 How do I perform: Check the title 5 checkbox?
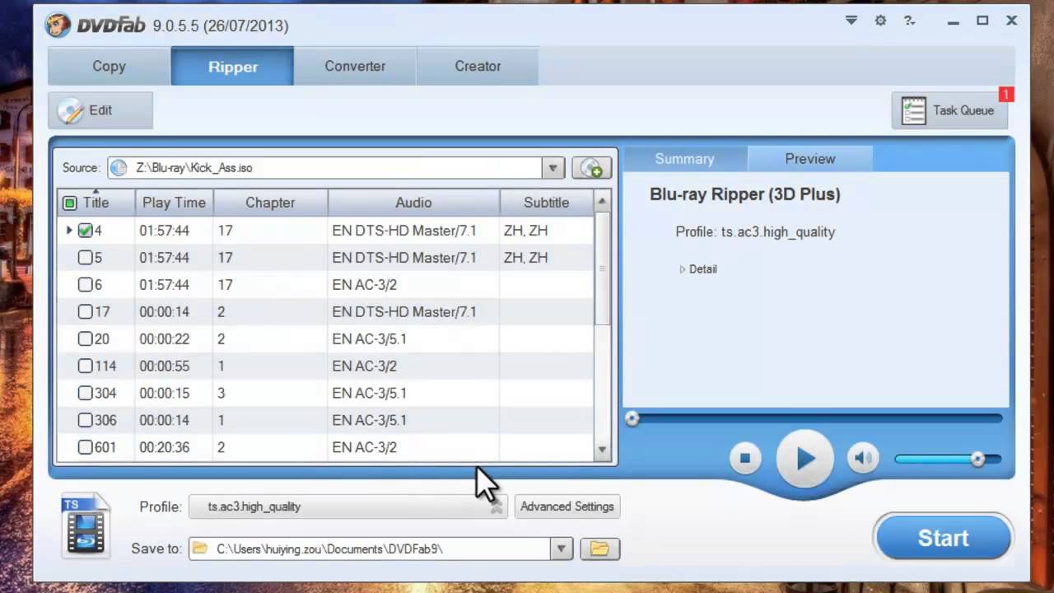point(85,258)
